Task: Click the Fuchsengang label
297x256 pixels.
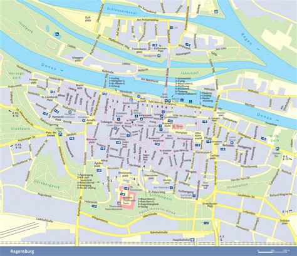Action: tap(186, 191)
